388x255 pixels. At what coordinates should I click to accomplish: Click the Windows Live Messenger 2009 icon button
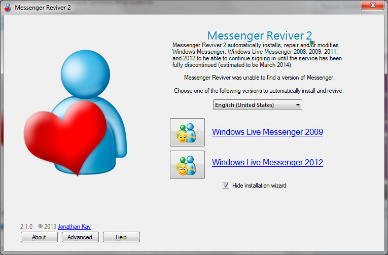coord(187,132)
